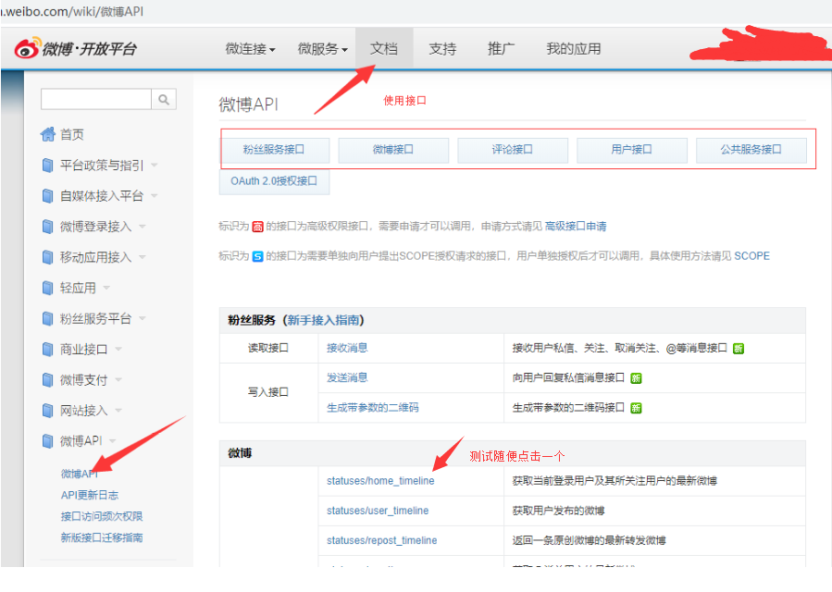This screenshot has width=832, height=592.
Task: Expand the 粉丝服务平台 sidebar arrow
Action: click(143, 318)
